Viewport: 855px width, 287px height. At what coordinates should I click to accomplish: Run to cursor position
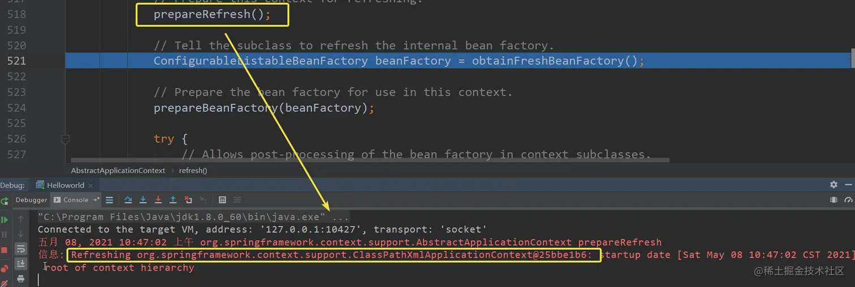point(203,199)
